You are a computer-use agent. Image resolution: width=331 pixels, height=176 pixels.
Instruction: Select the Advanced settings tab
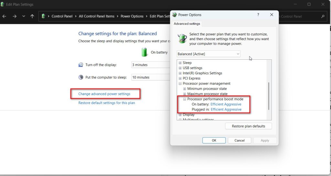click(187, 24)
